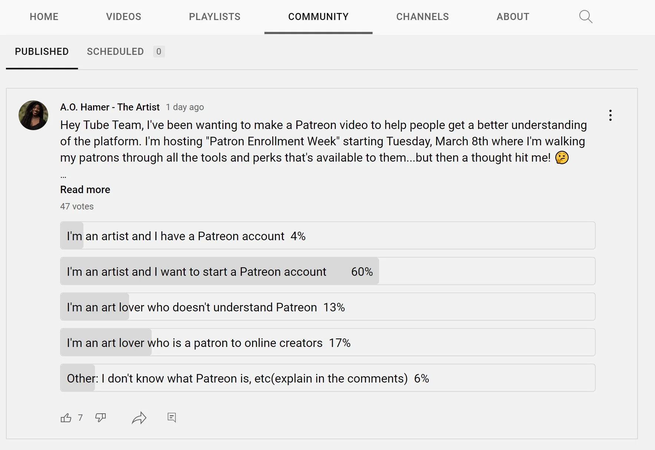
Task: Click the Scheduled count badge "0"
Action: point(159,52)
